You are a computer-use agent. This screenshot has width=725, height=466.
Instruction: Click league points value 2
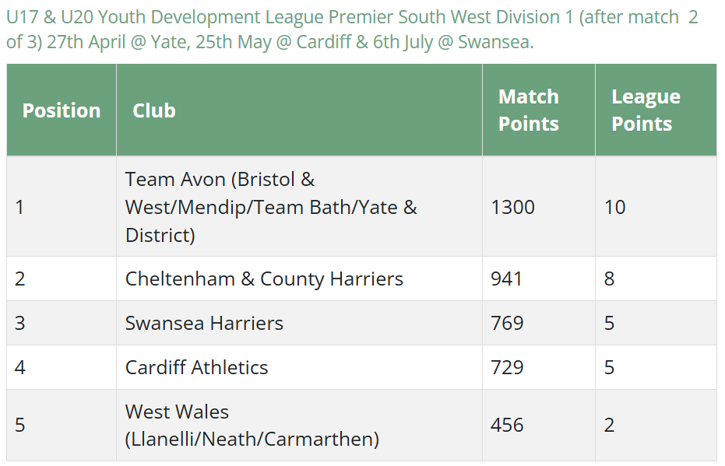click(x=610, y=425)
